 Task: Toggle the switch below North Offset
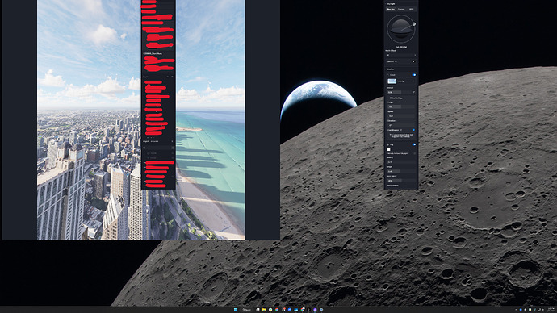(x=413, y=62)
